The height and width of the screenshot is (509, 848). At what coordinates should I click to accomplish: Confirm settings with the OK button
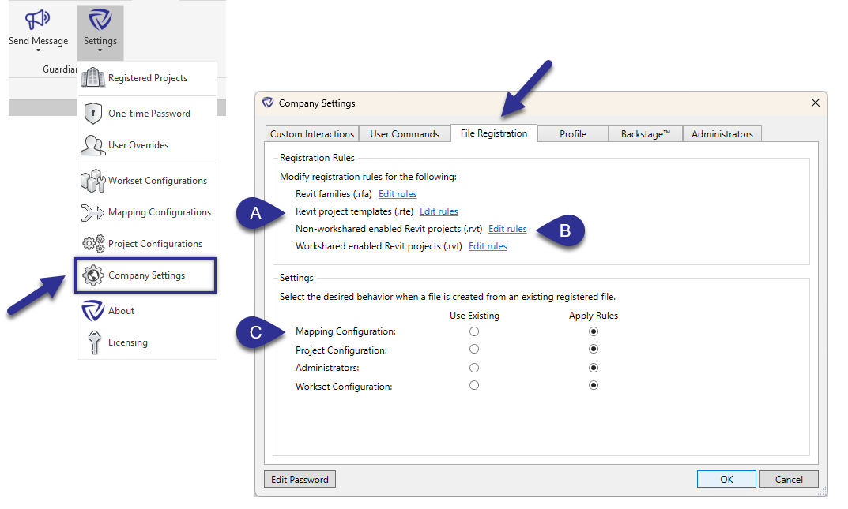coord(726,479)
